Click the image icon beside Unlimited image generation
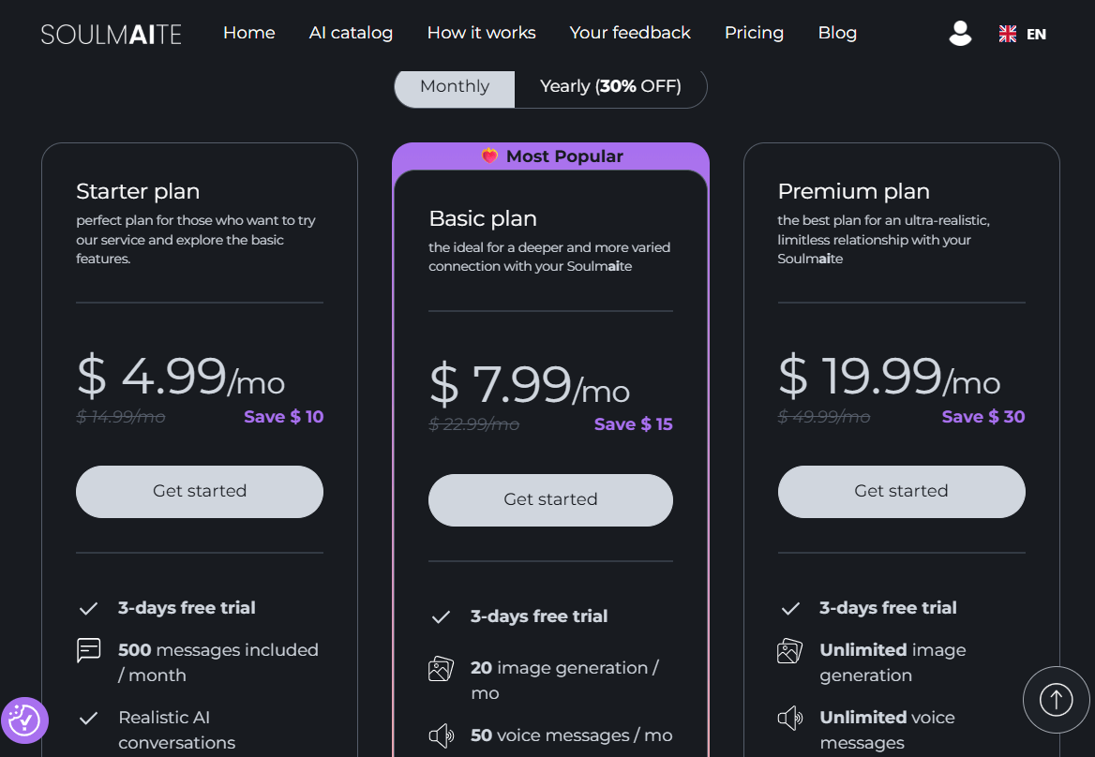The width and height of the screenshot is (1095, 757). [x=789, y=650]
